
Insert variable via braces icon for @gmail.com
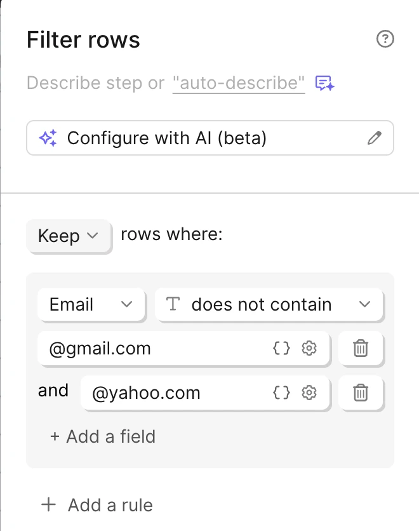click(281, 349)
